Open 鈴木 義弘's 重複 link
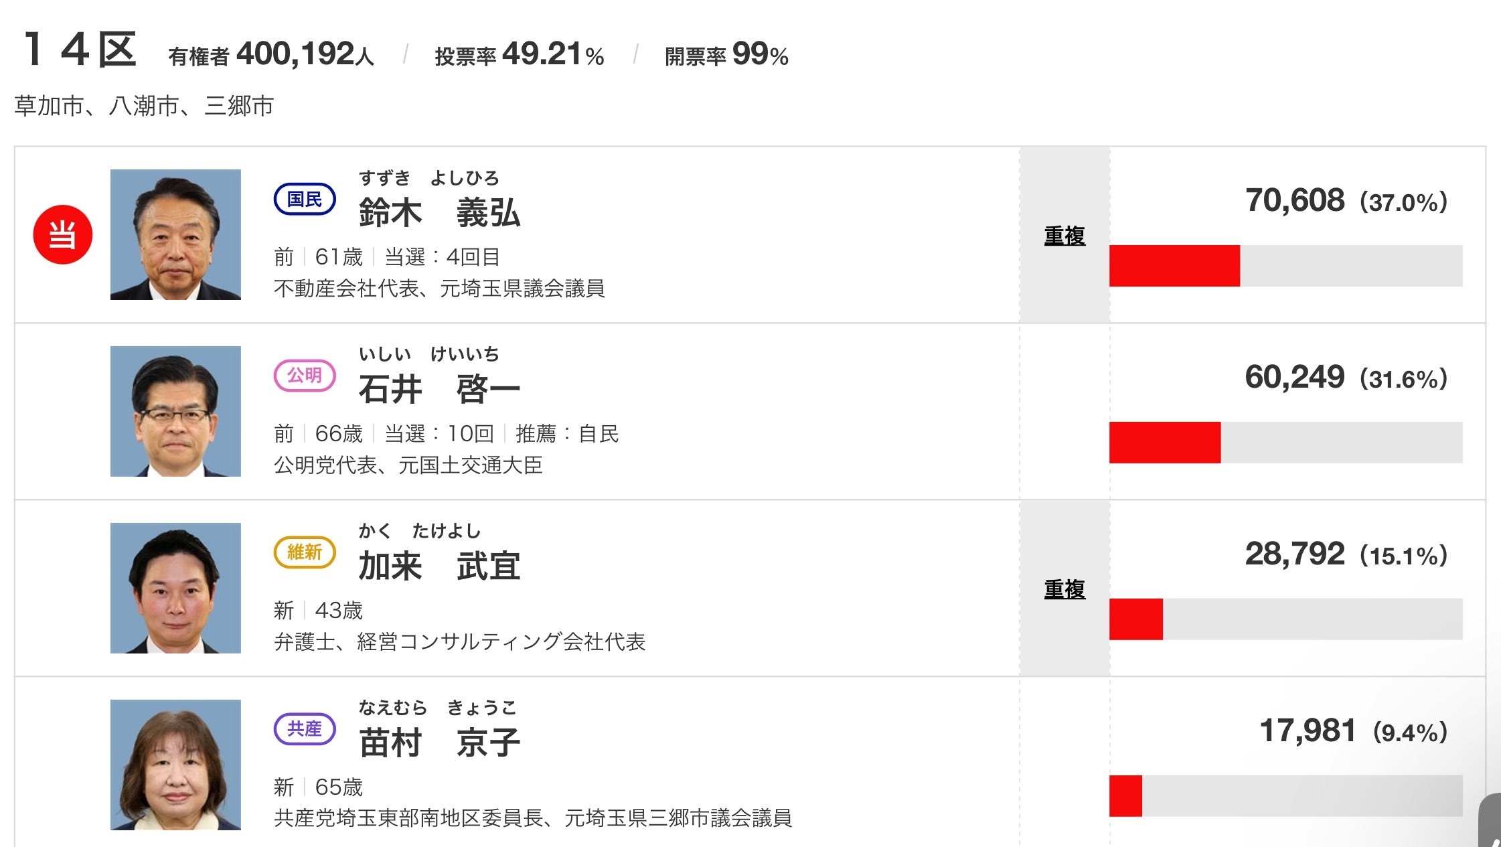1501x847 pixels. (1064, 236)
